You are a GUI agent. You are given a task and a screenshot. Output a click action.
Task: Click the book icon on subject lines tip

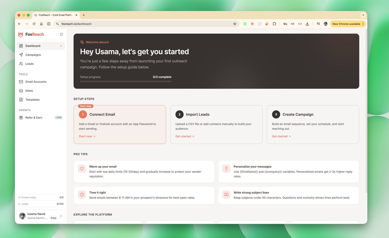click(x=226, y=195)
